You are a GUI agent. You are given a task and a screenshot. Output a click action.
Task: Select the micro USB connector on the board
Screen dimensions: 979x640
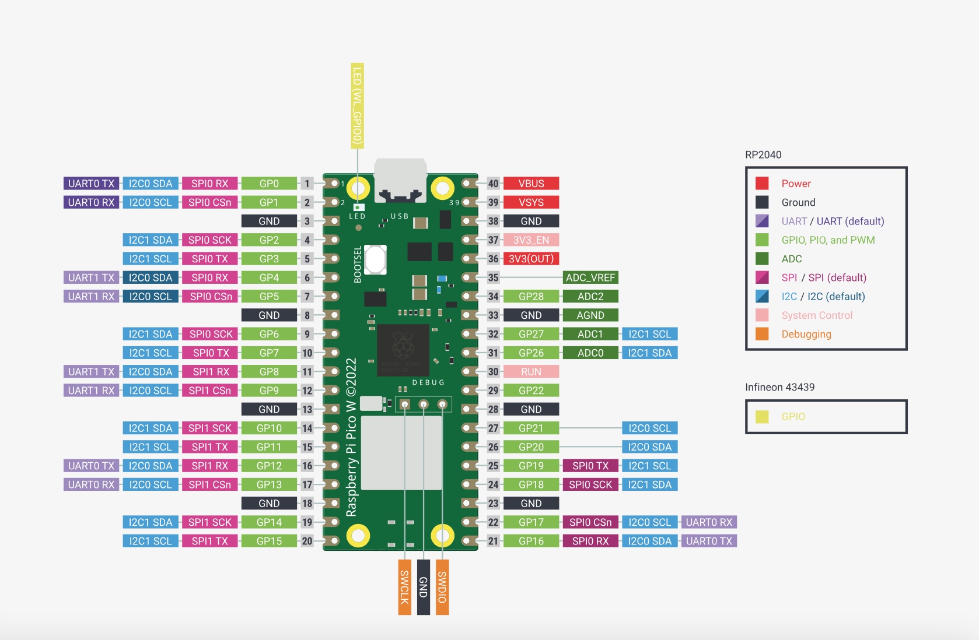coord(400,180)
